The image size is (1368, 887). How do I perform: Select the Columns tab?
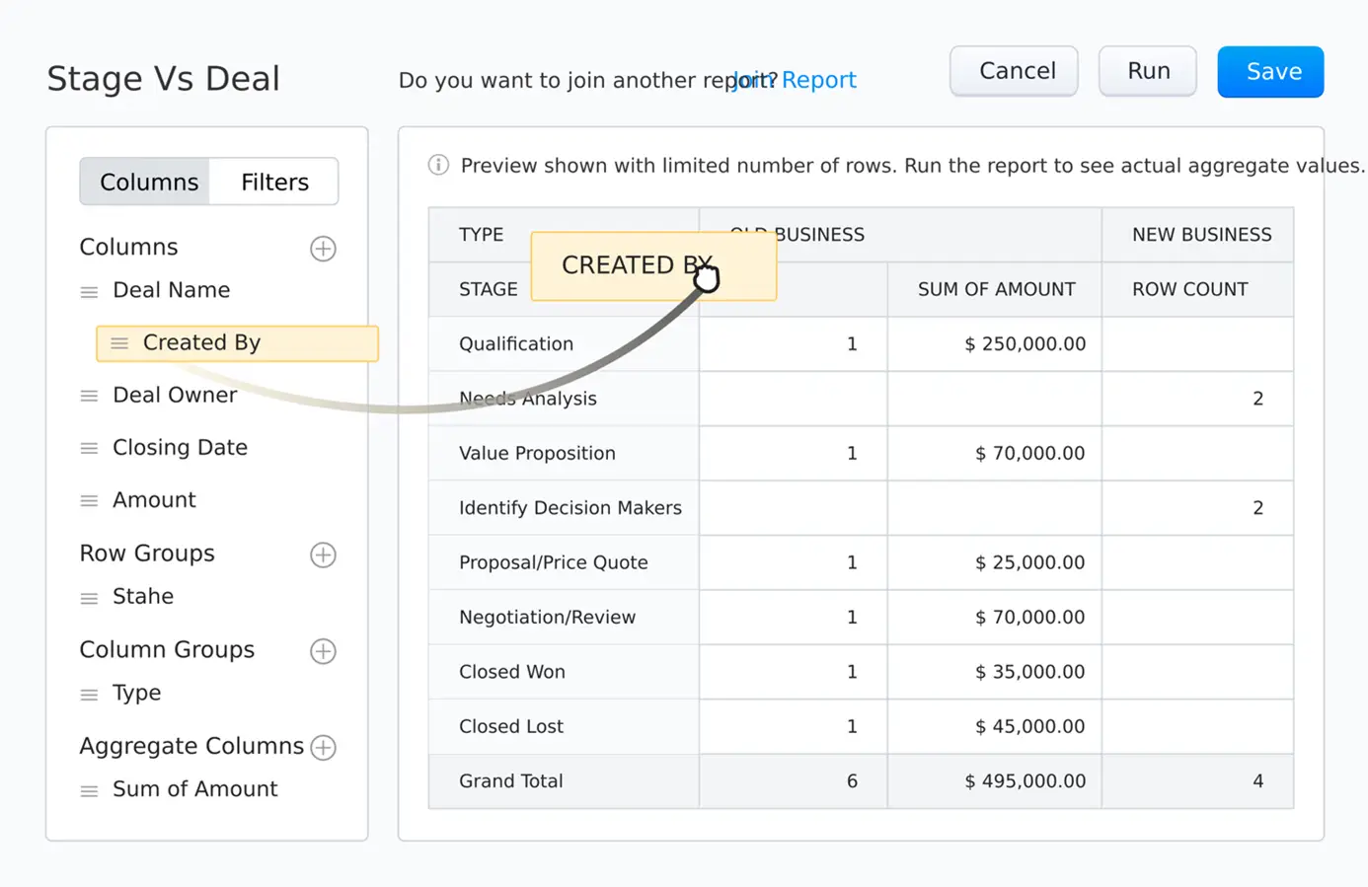[148, 183]
